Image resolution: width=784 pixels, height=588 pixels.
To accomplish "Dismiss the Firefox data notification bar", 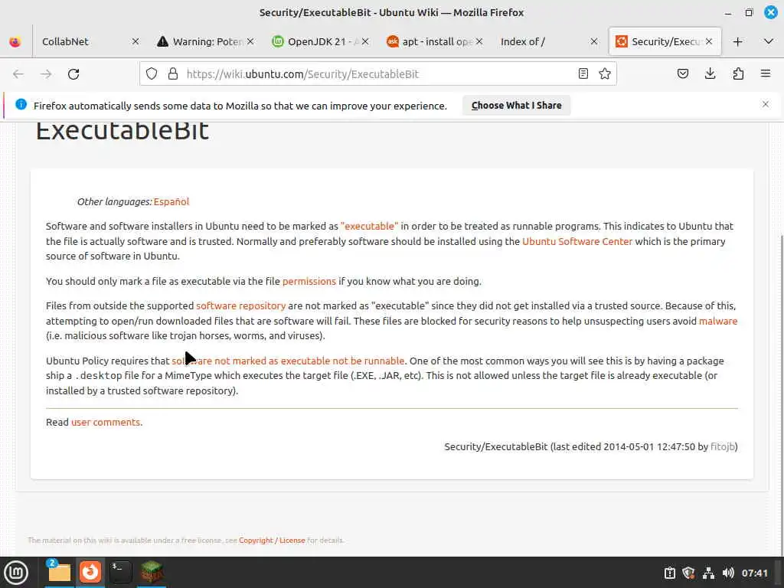I will coord(766,104).
